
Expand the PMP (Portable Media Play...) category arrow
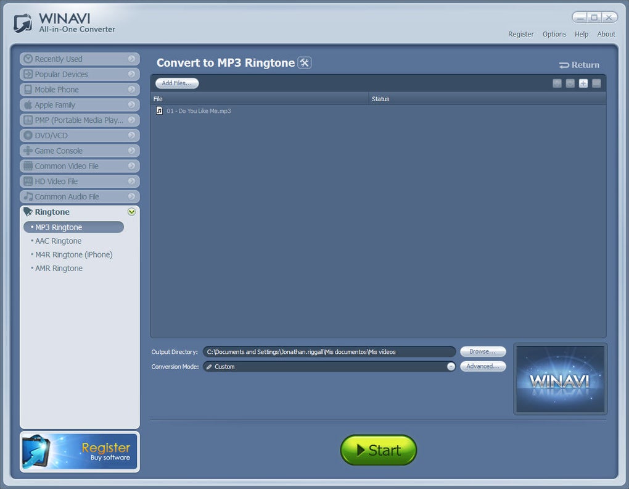pos(131,120)
